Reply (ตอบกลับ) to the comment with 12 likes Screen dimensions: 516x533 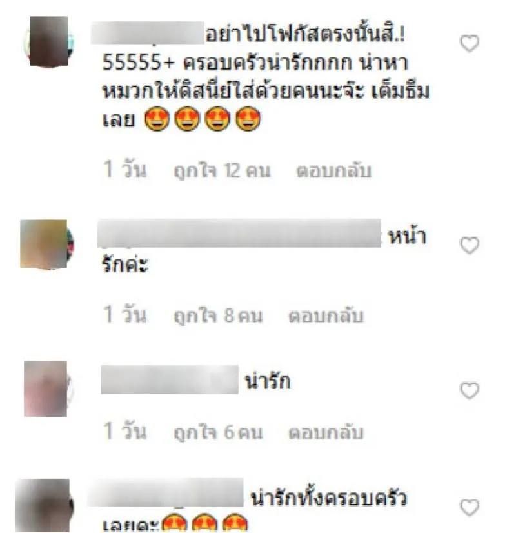coord(333,170)
